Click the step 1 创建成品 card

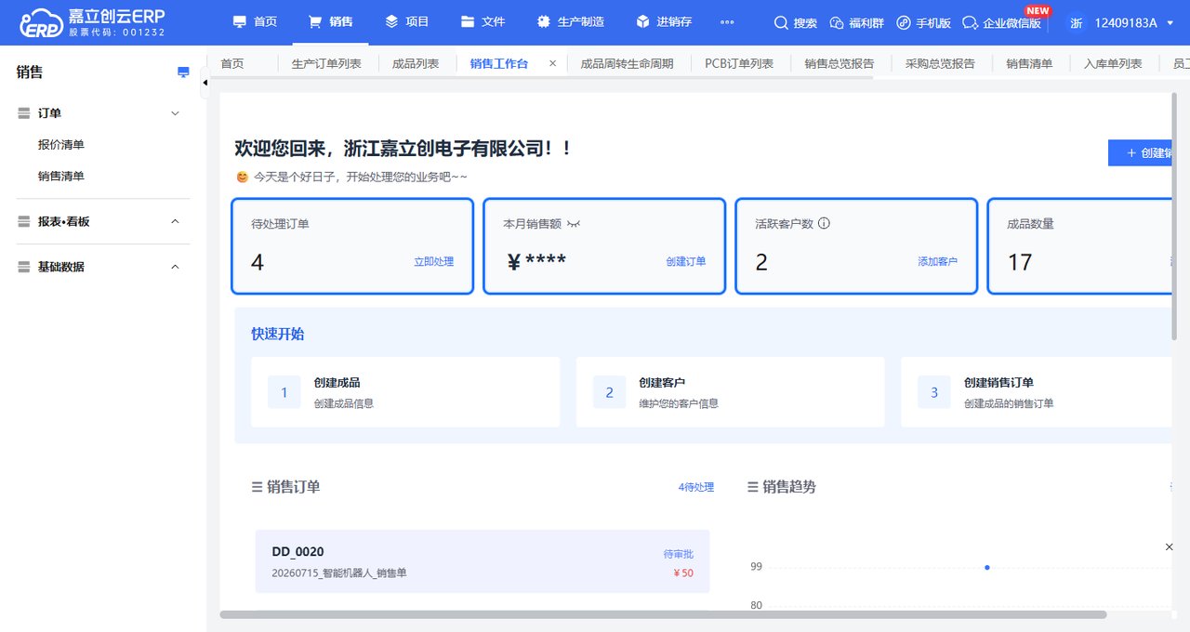(405, 392)
